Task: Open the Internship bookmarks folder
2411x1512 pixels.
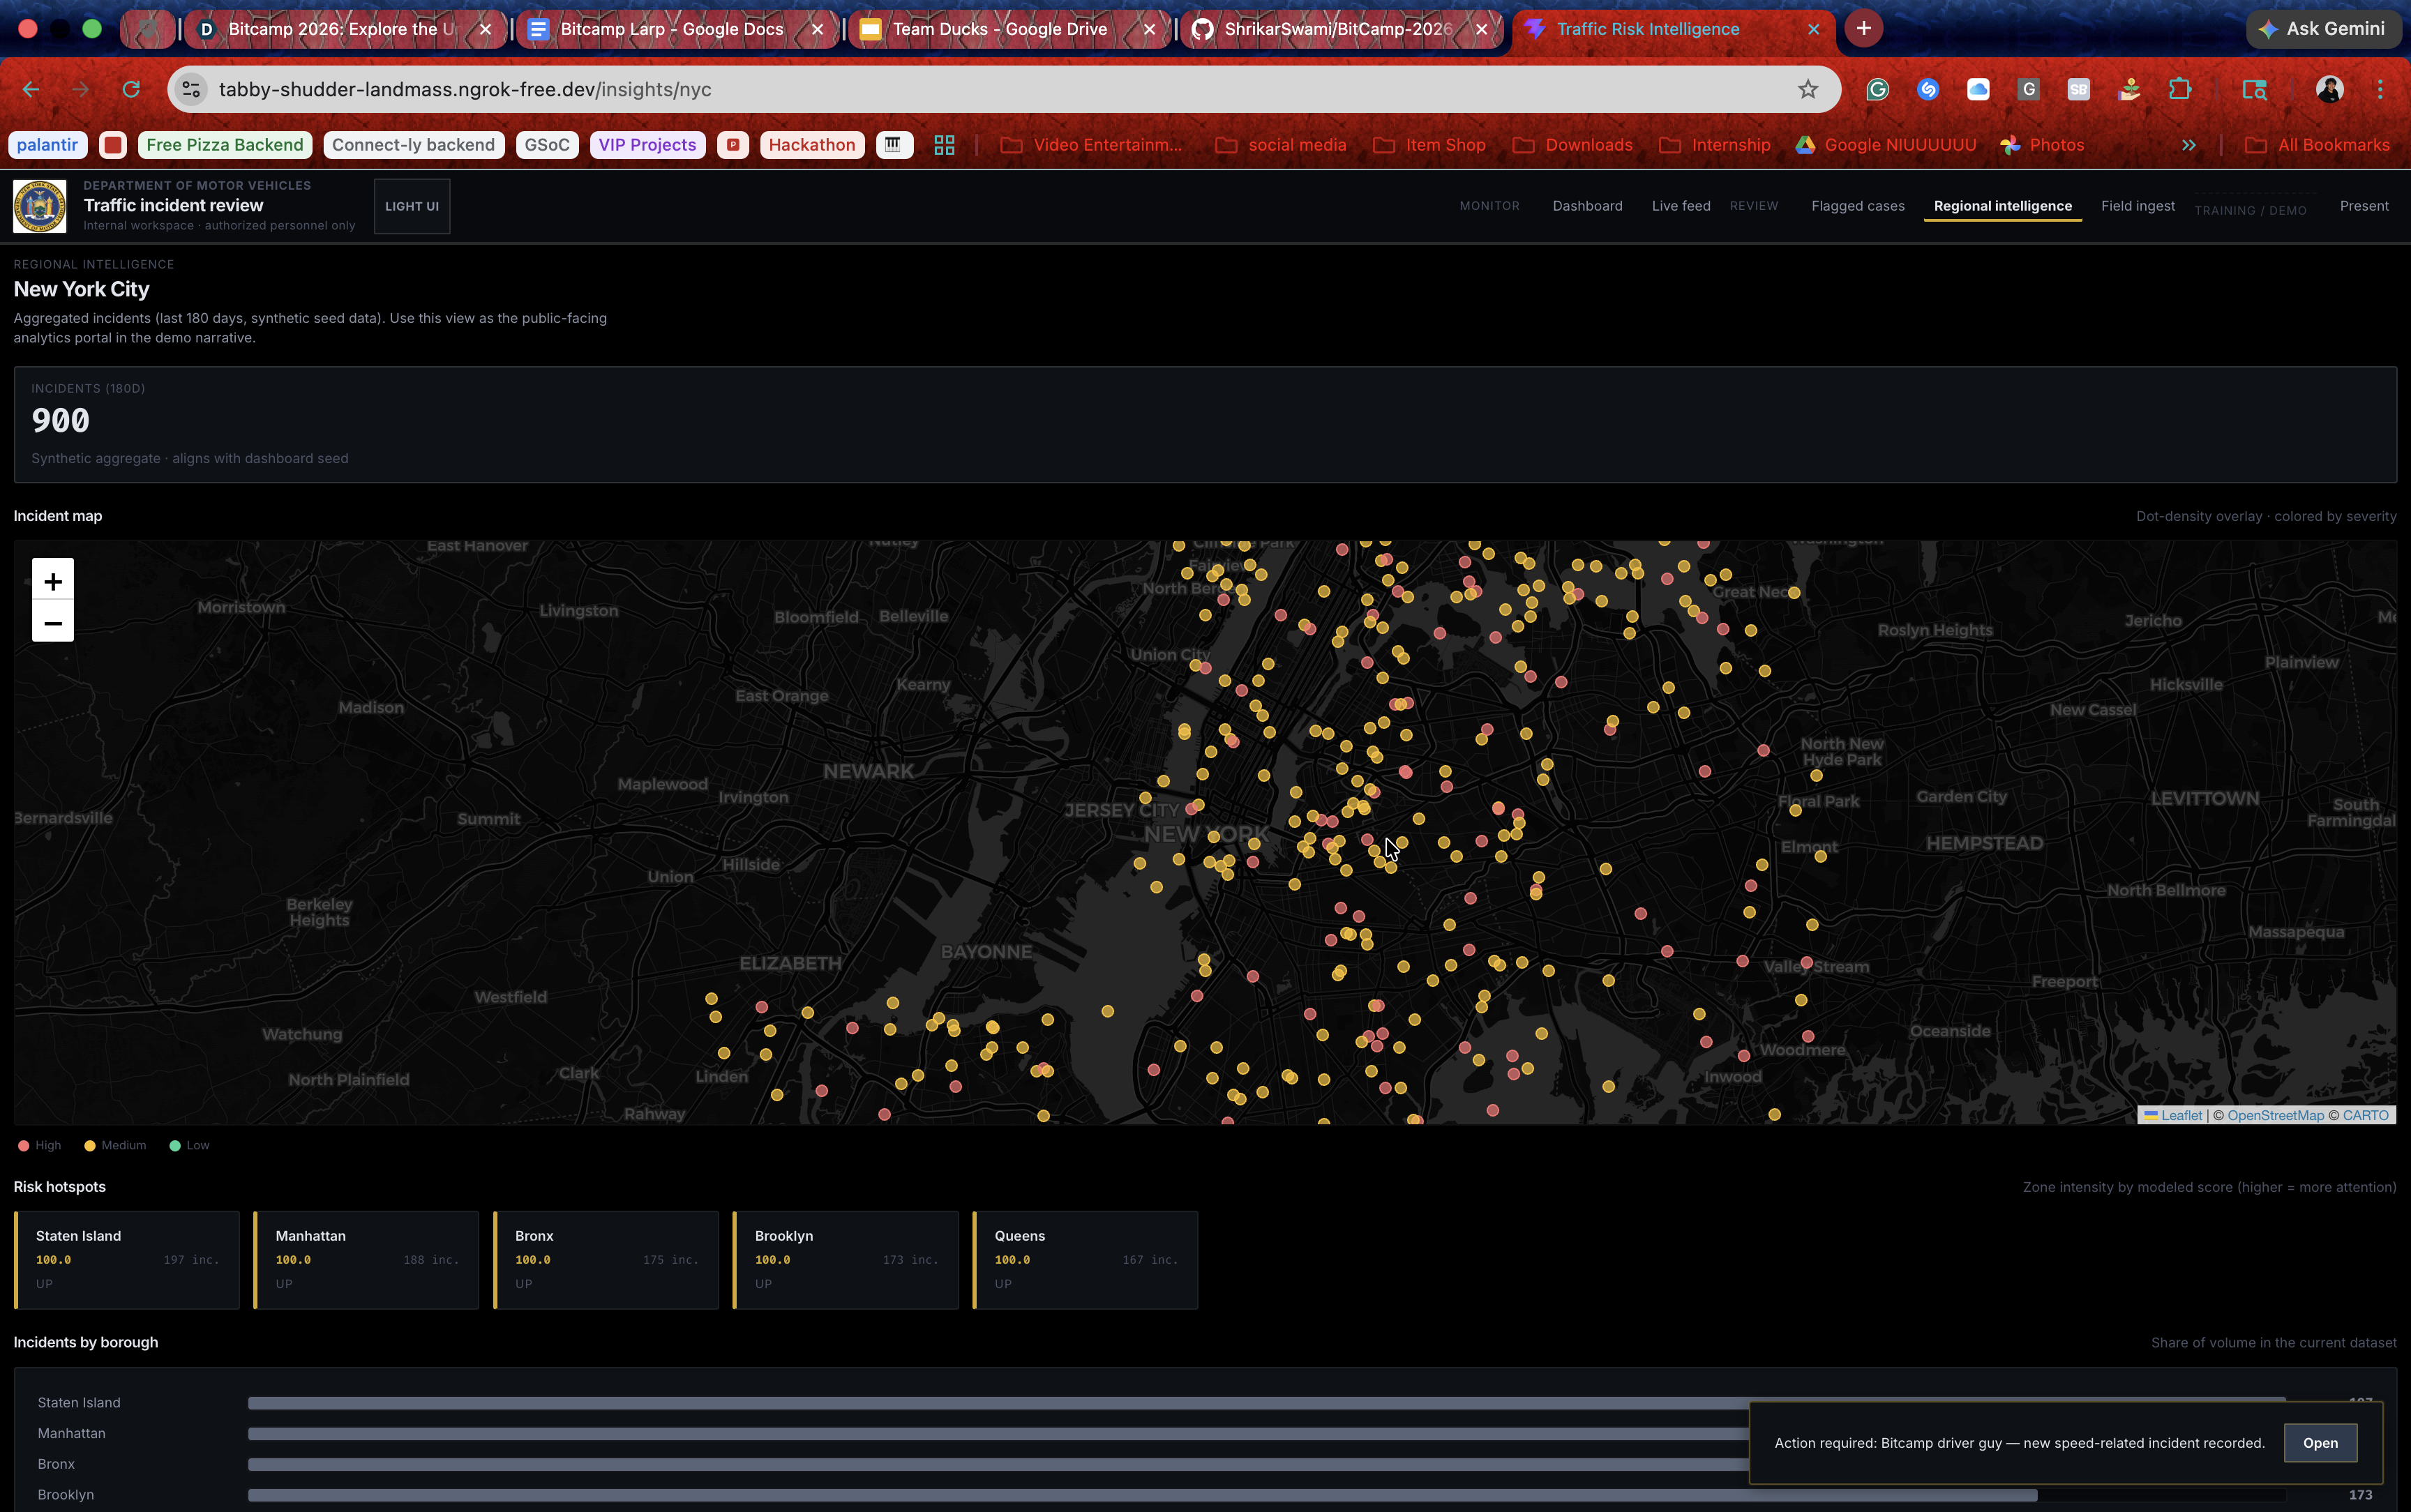Action: tap(1715, 145)
